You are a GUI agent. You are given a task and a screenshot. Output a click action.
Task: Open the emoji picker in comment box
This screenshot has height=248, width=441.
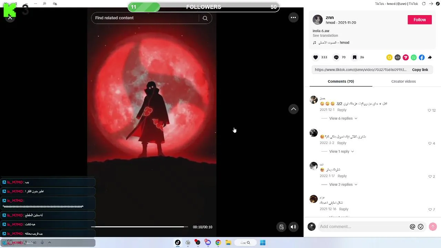(x=421, y=227)
